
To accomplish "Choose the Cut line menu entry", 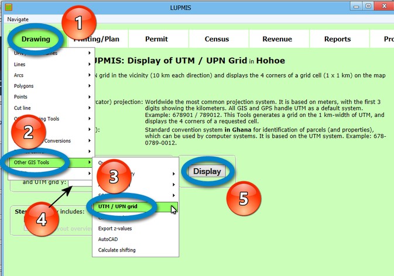I will click(52, 108).
